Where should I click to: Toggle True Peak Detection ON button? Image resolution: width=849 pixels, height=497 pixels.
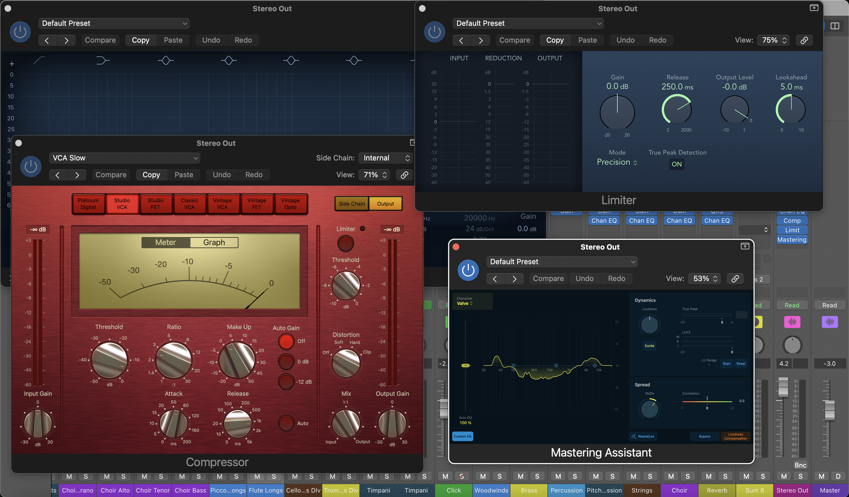click(676, 164)
